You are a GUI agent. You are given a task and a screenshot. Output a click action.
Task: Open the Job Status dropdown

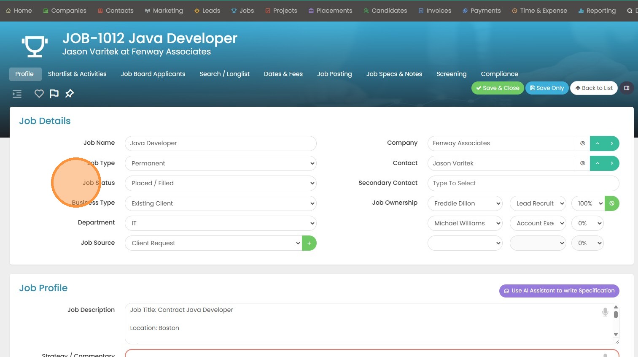(x=221, y=183)
